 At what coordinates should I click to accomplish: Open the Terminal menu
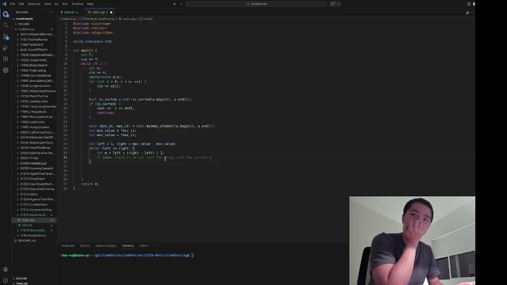point(77,4)
